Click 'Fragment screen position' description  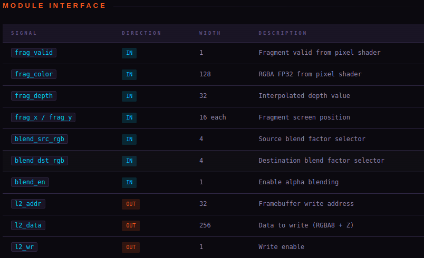tap(304, 117)
